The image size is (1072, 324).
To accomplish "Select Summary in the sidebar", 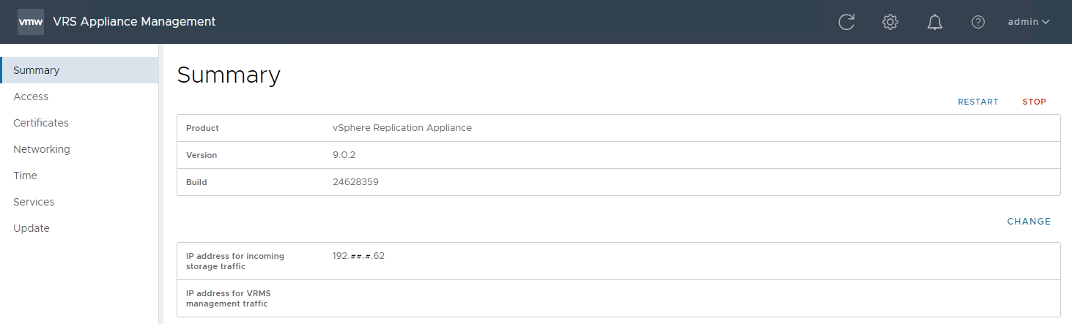I will click(x=37, y=70).
